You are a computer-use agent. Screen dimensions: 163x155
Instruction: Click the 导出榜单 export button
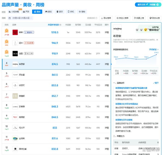coord(106,18)
